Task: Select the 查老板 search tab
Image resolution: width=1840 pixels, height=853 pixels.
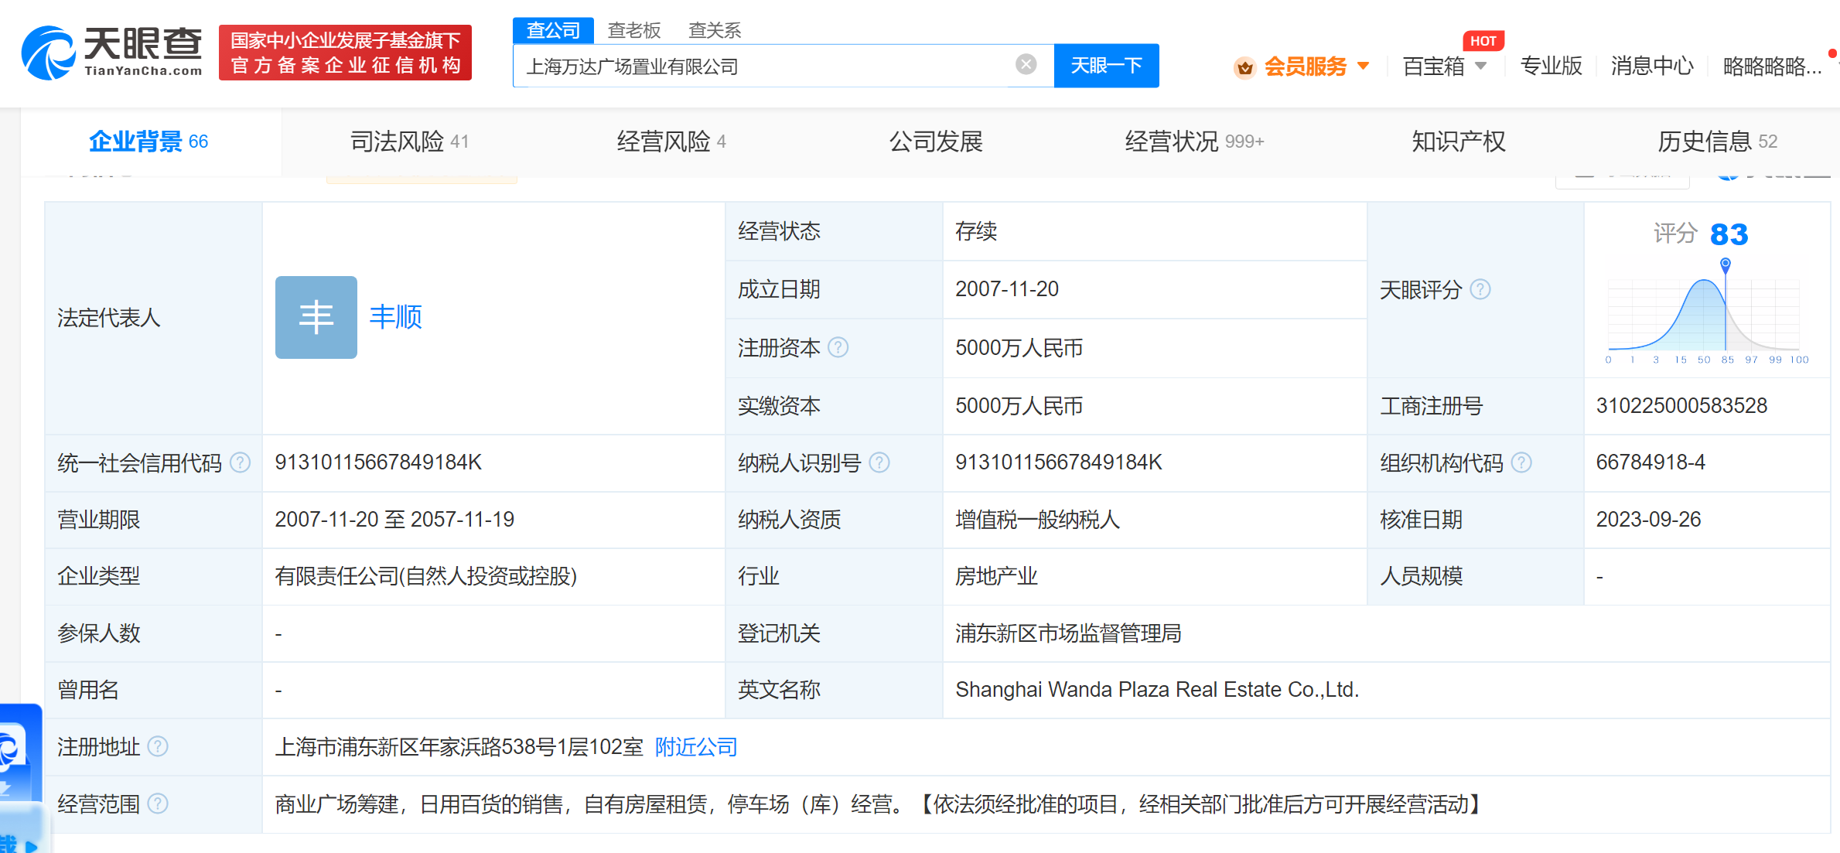Action: [x=634, y=30]
